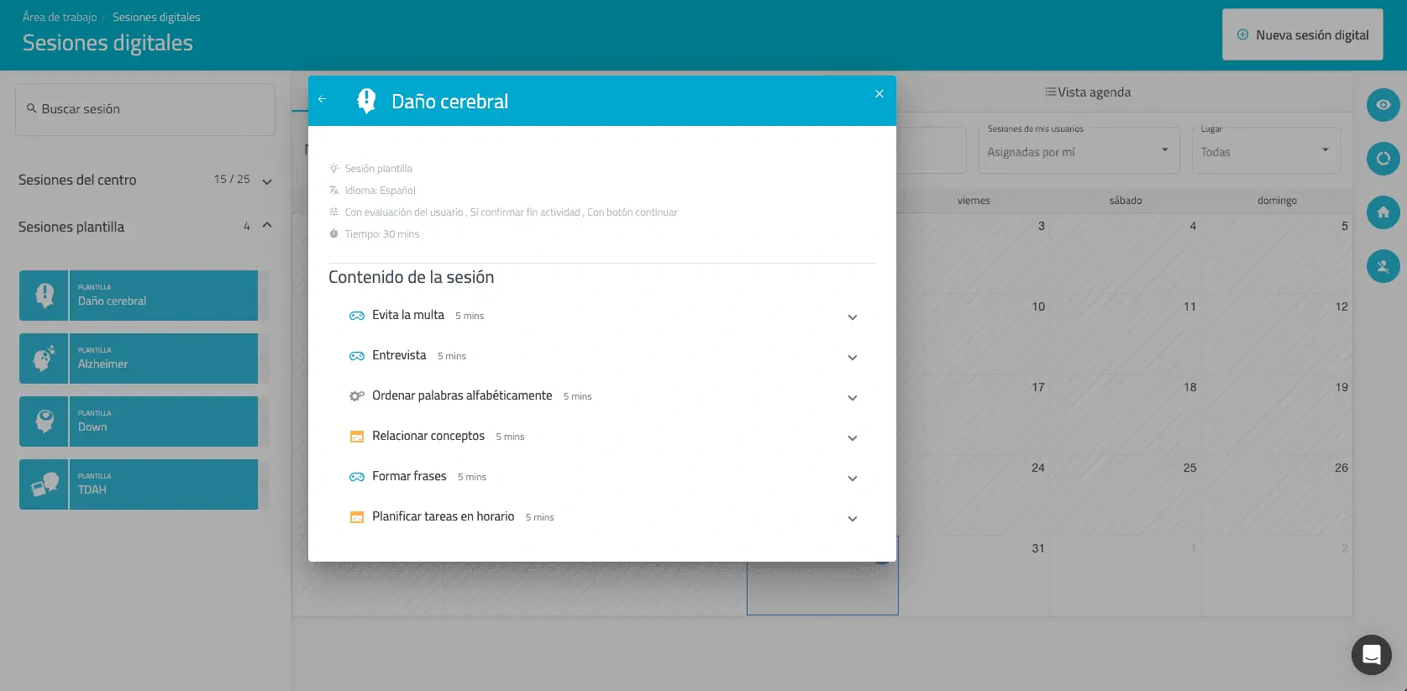Open the Lugar dropdown
Viewport: 1407px width, 691px height.
pyautogui.click(x=1265, y=151)
